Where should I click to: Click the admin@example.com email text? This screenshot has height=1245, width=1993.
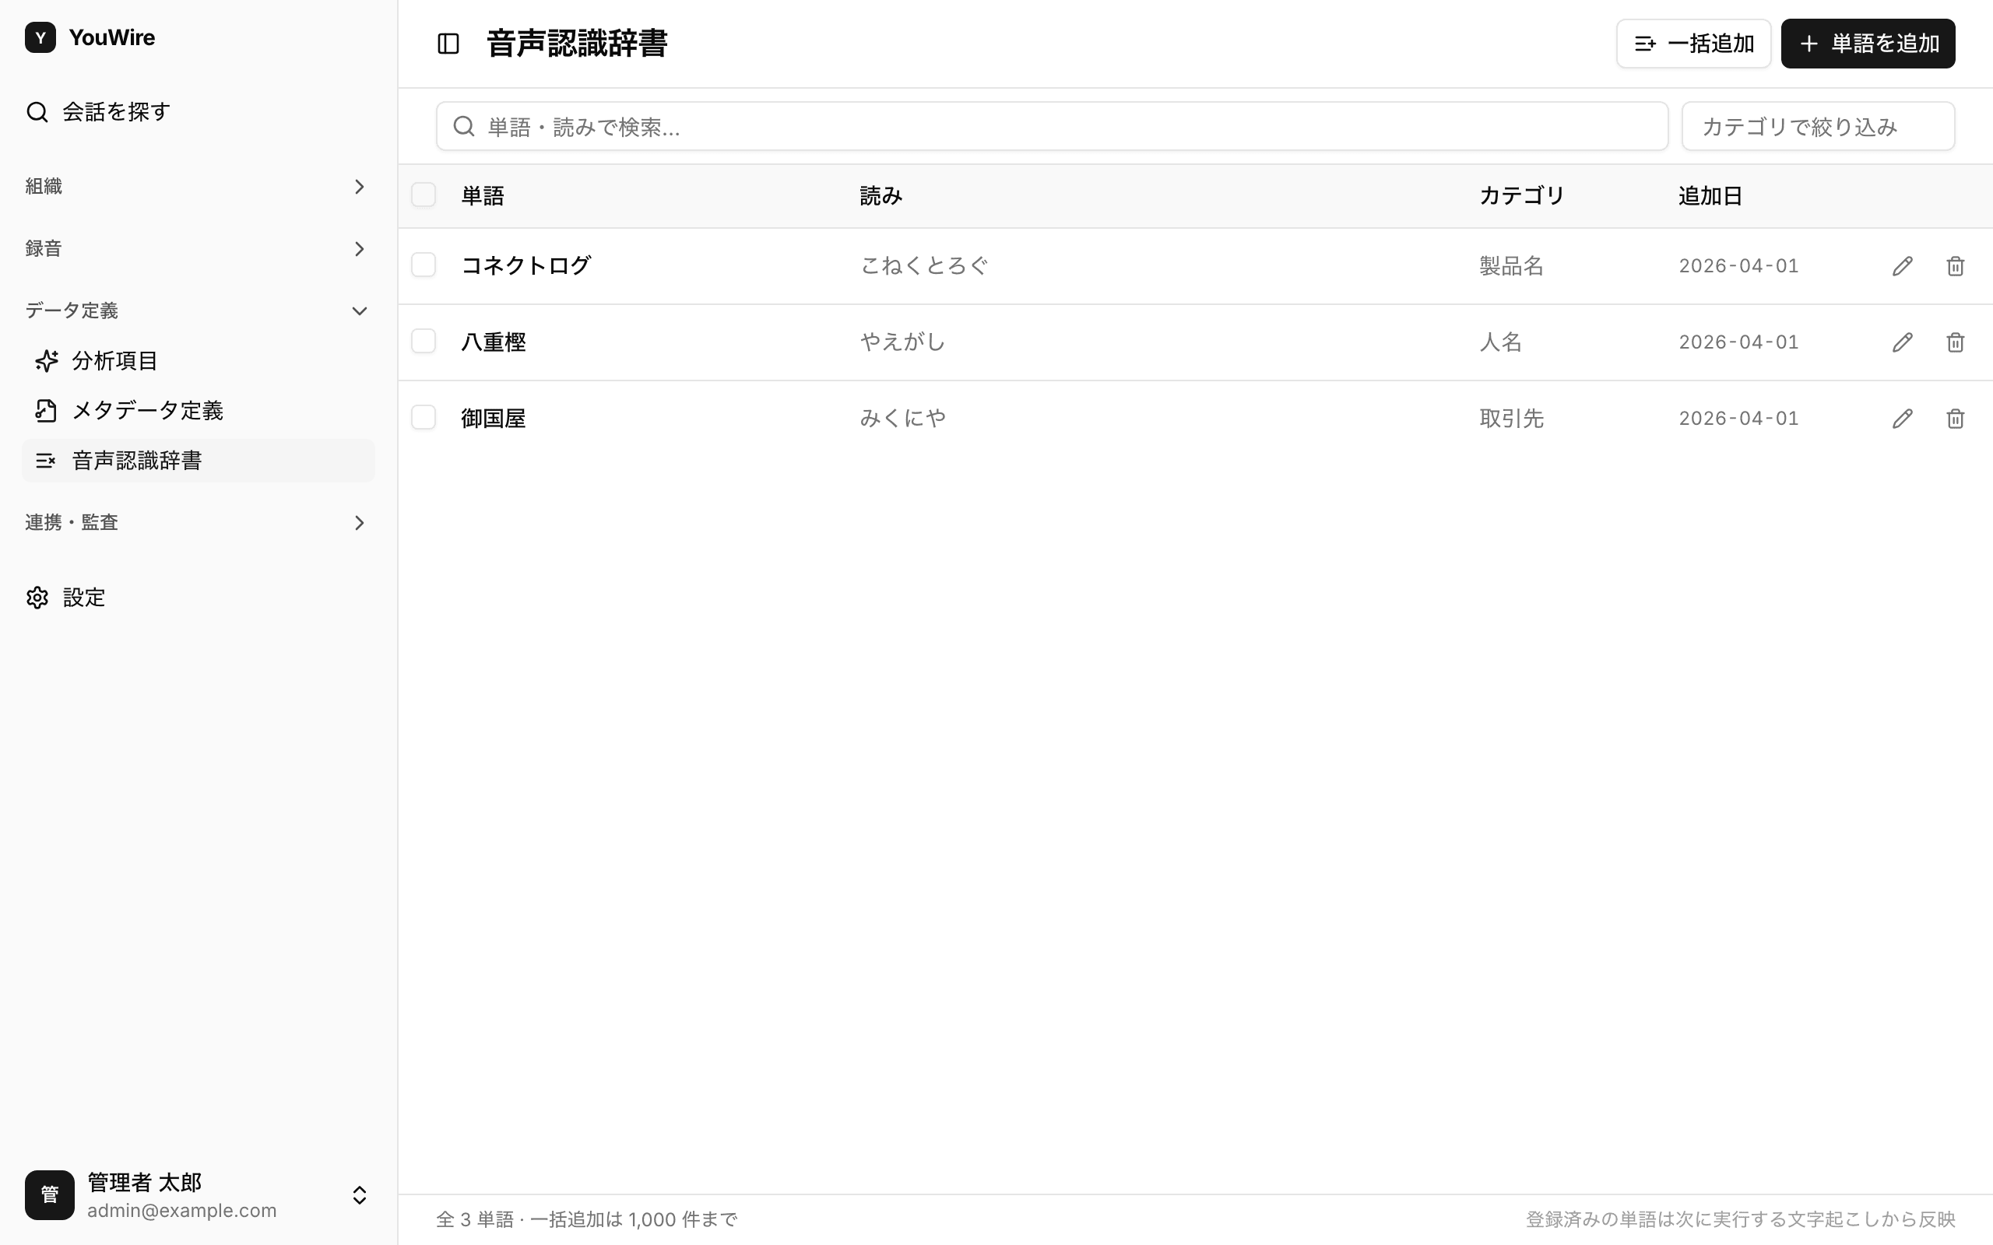click(182, 1211)
